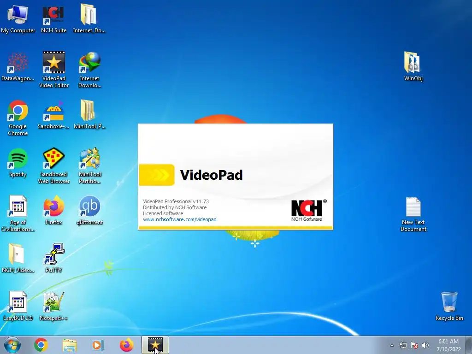
Task: Open EasyBCD 2.0 shortcut
Action: pos(18,306)
